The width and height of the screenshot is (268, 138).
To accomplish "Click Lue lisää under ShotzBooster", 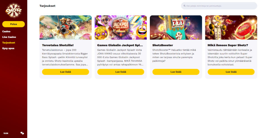I will point(176,72).
